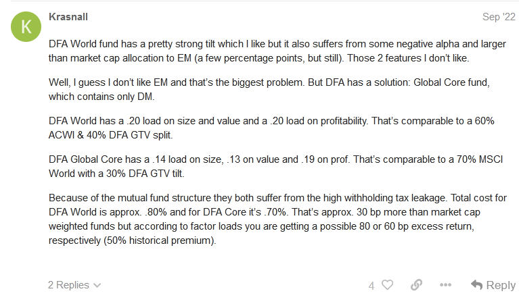Viewport: 519px width, 308px height.
Task: Open Krasnall's green K avatar
Action: pyautogui.click(x=26, y=26)
